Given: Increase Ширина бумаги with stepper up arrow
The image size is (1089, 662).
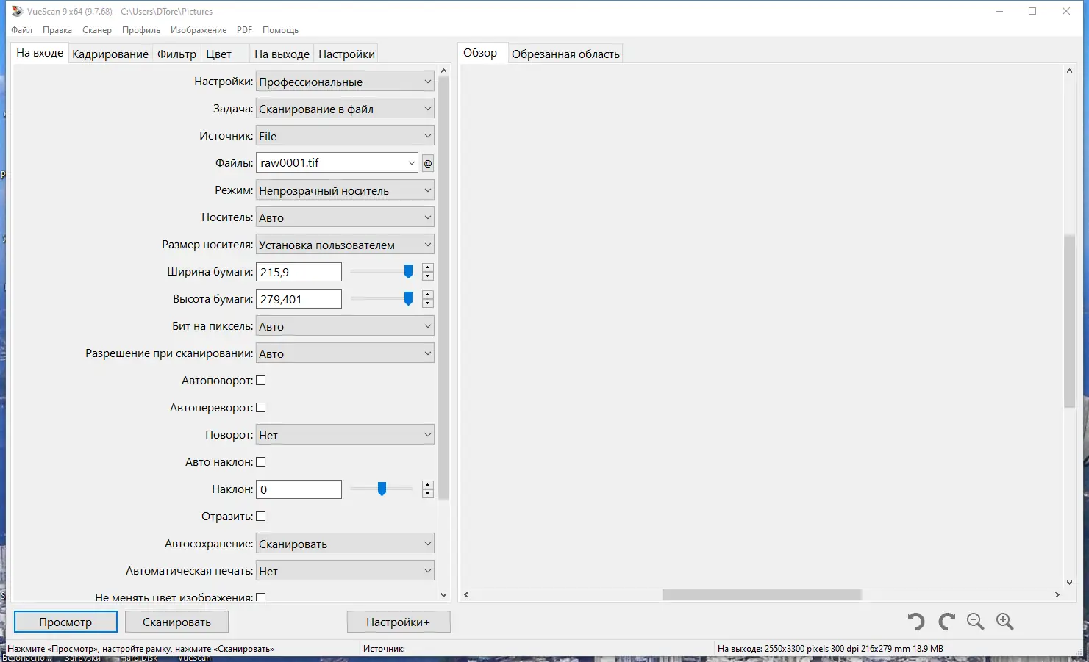Looking at the screenshot, I should (428, 267).
